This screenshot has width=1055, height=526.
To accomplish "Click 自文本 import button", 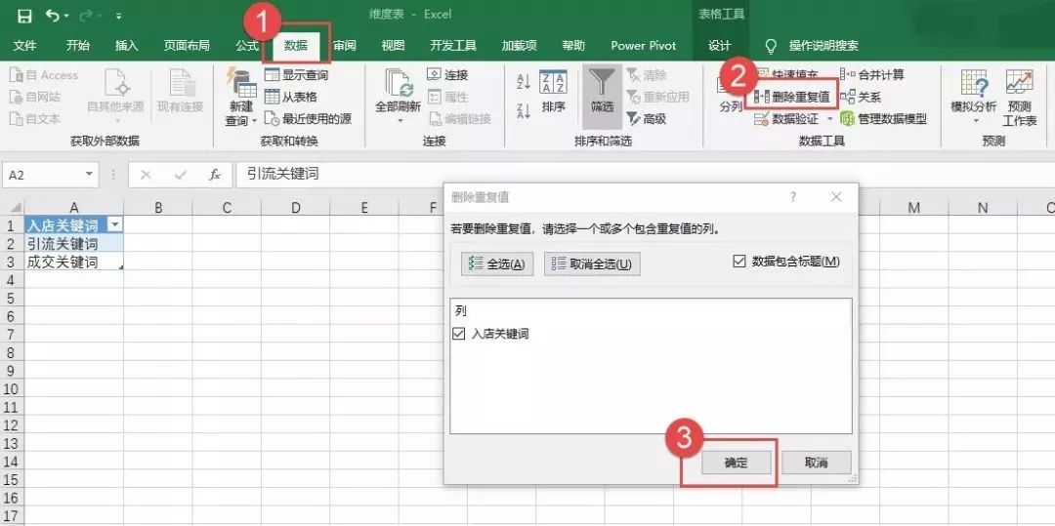I will (35, 119).
